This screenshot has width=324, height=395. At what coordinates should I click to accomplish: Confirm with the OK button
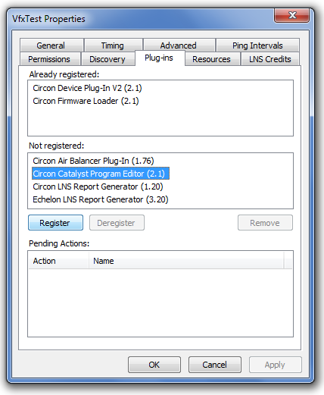tap(154, 365)
